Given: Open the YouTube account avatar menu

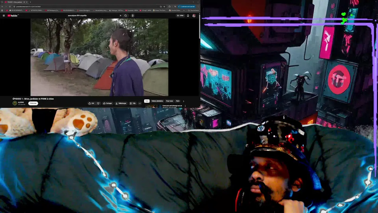Looking at the screenshot, I should [194, 15].
